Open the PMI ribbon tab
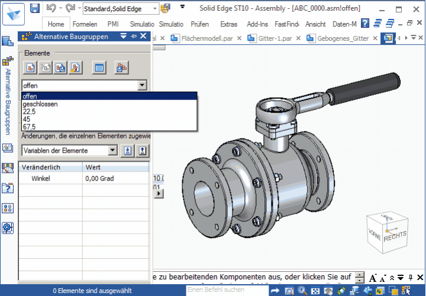 pos(113,24)
